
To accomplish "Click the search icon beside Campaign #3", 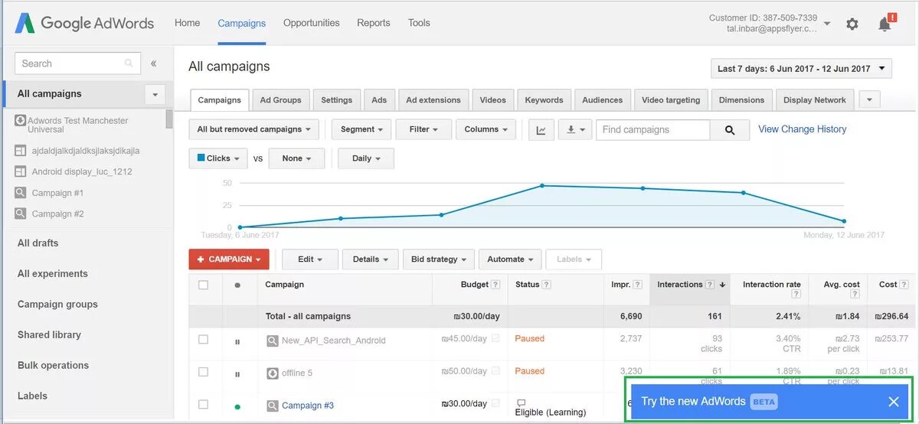I will coord(272,406).
